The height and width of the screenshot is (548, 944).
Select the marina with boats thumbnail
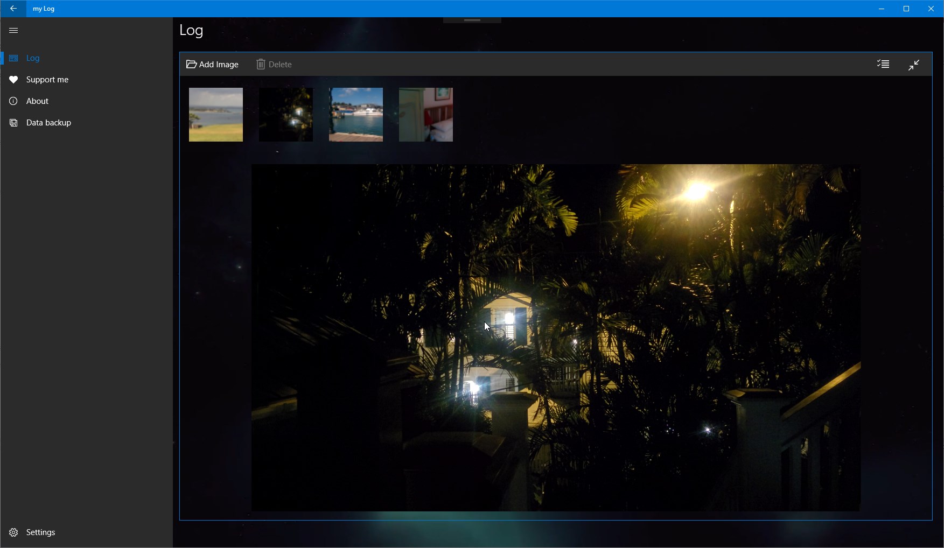click(356, 115)
